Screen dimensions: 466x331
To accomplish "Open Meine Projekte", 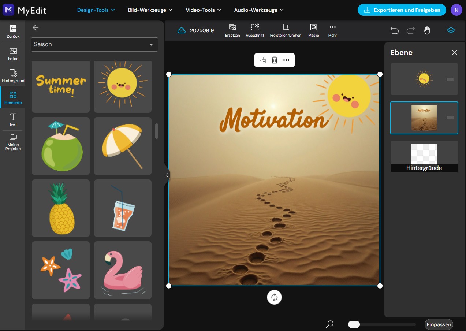I will [13, 142].
